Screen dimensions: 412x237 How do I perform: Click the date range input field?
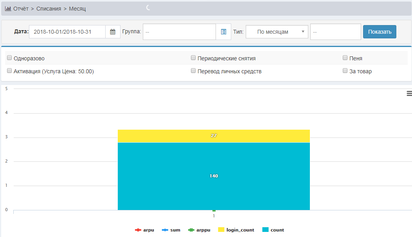(x=67, y=32)
